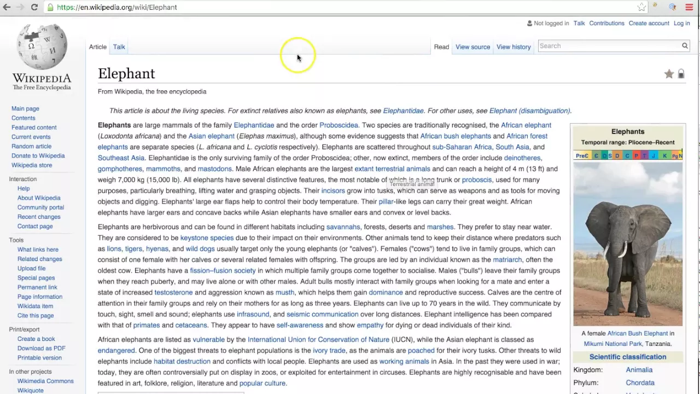The width and height of the screenshot is (700, 394).
Task: Open Wikipedia store in the sidebar
Action: point(32,165)
